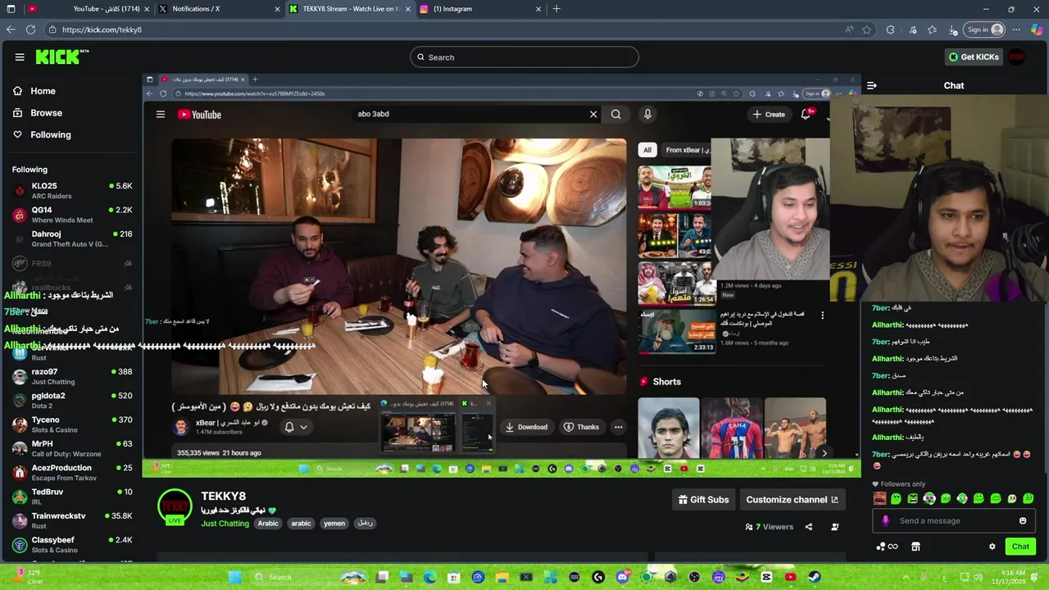Click the chat settings gear icon

992,547
